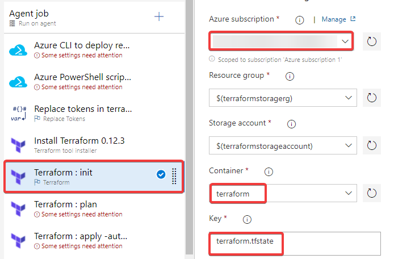Viewport: 394px width, 259px height.
Task: Select the Terraform : plan task
Action: [94, 208]
